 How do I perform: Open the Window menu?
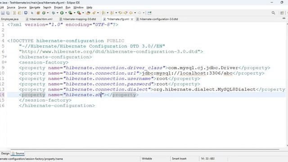[78, 8]
